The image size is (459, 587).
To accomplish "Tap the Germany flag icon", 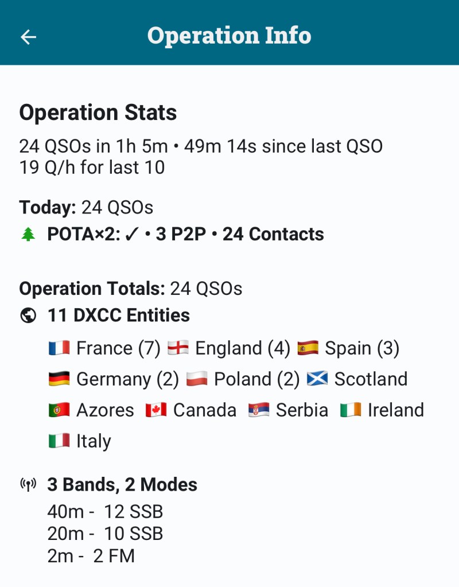I will coord(59,379).
